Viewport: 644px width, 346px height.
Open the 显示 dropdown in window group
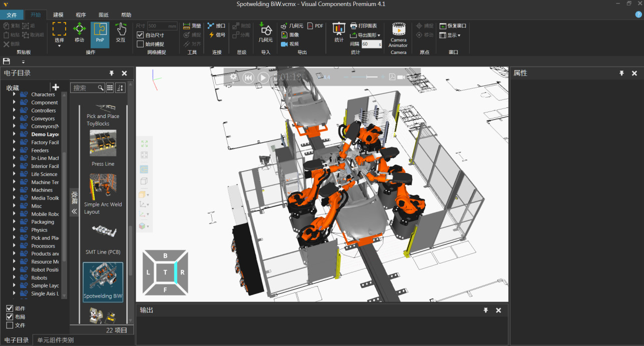(x=450, y=35)
